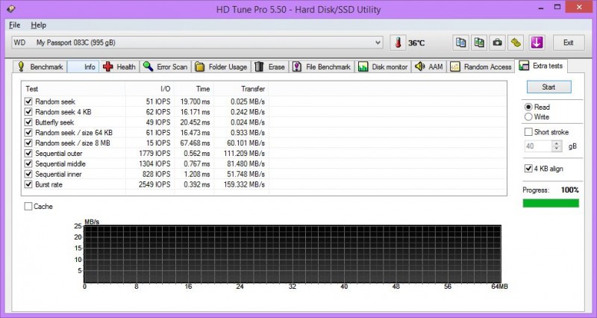
Task: Open the Health tab with red cross
Action: pos(119,66)
